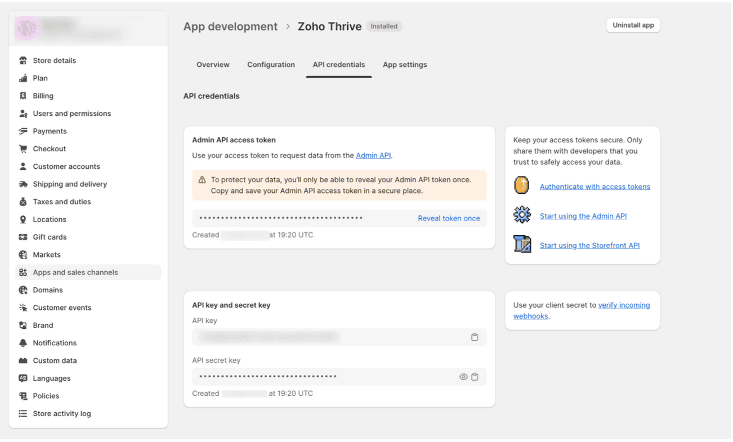Copy API secret key with clipboard icon
The height and width of the screenshot is (442, 733).
tap(475, 377)
